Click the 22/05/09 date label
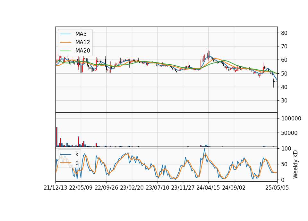The image size is (308, 221). pos(81,188)
